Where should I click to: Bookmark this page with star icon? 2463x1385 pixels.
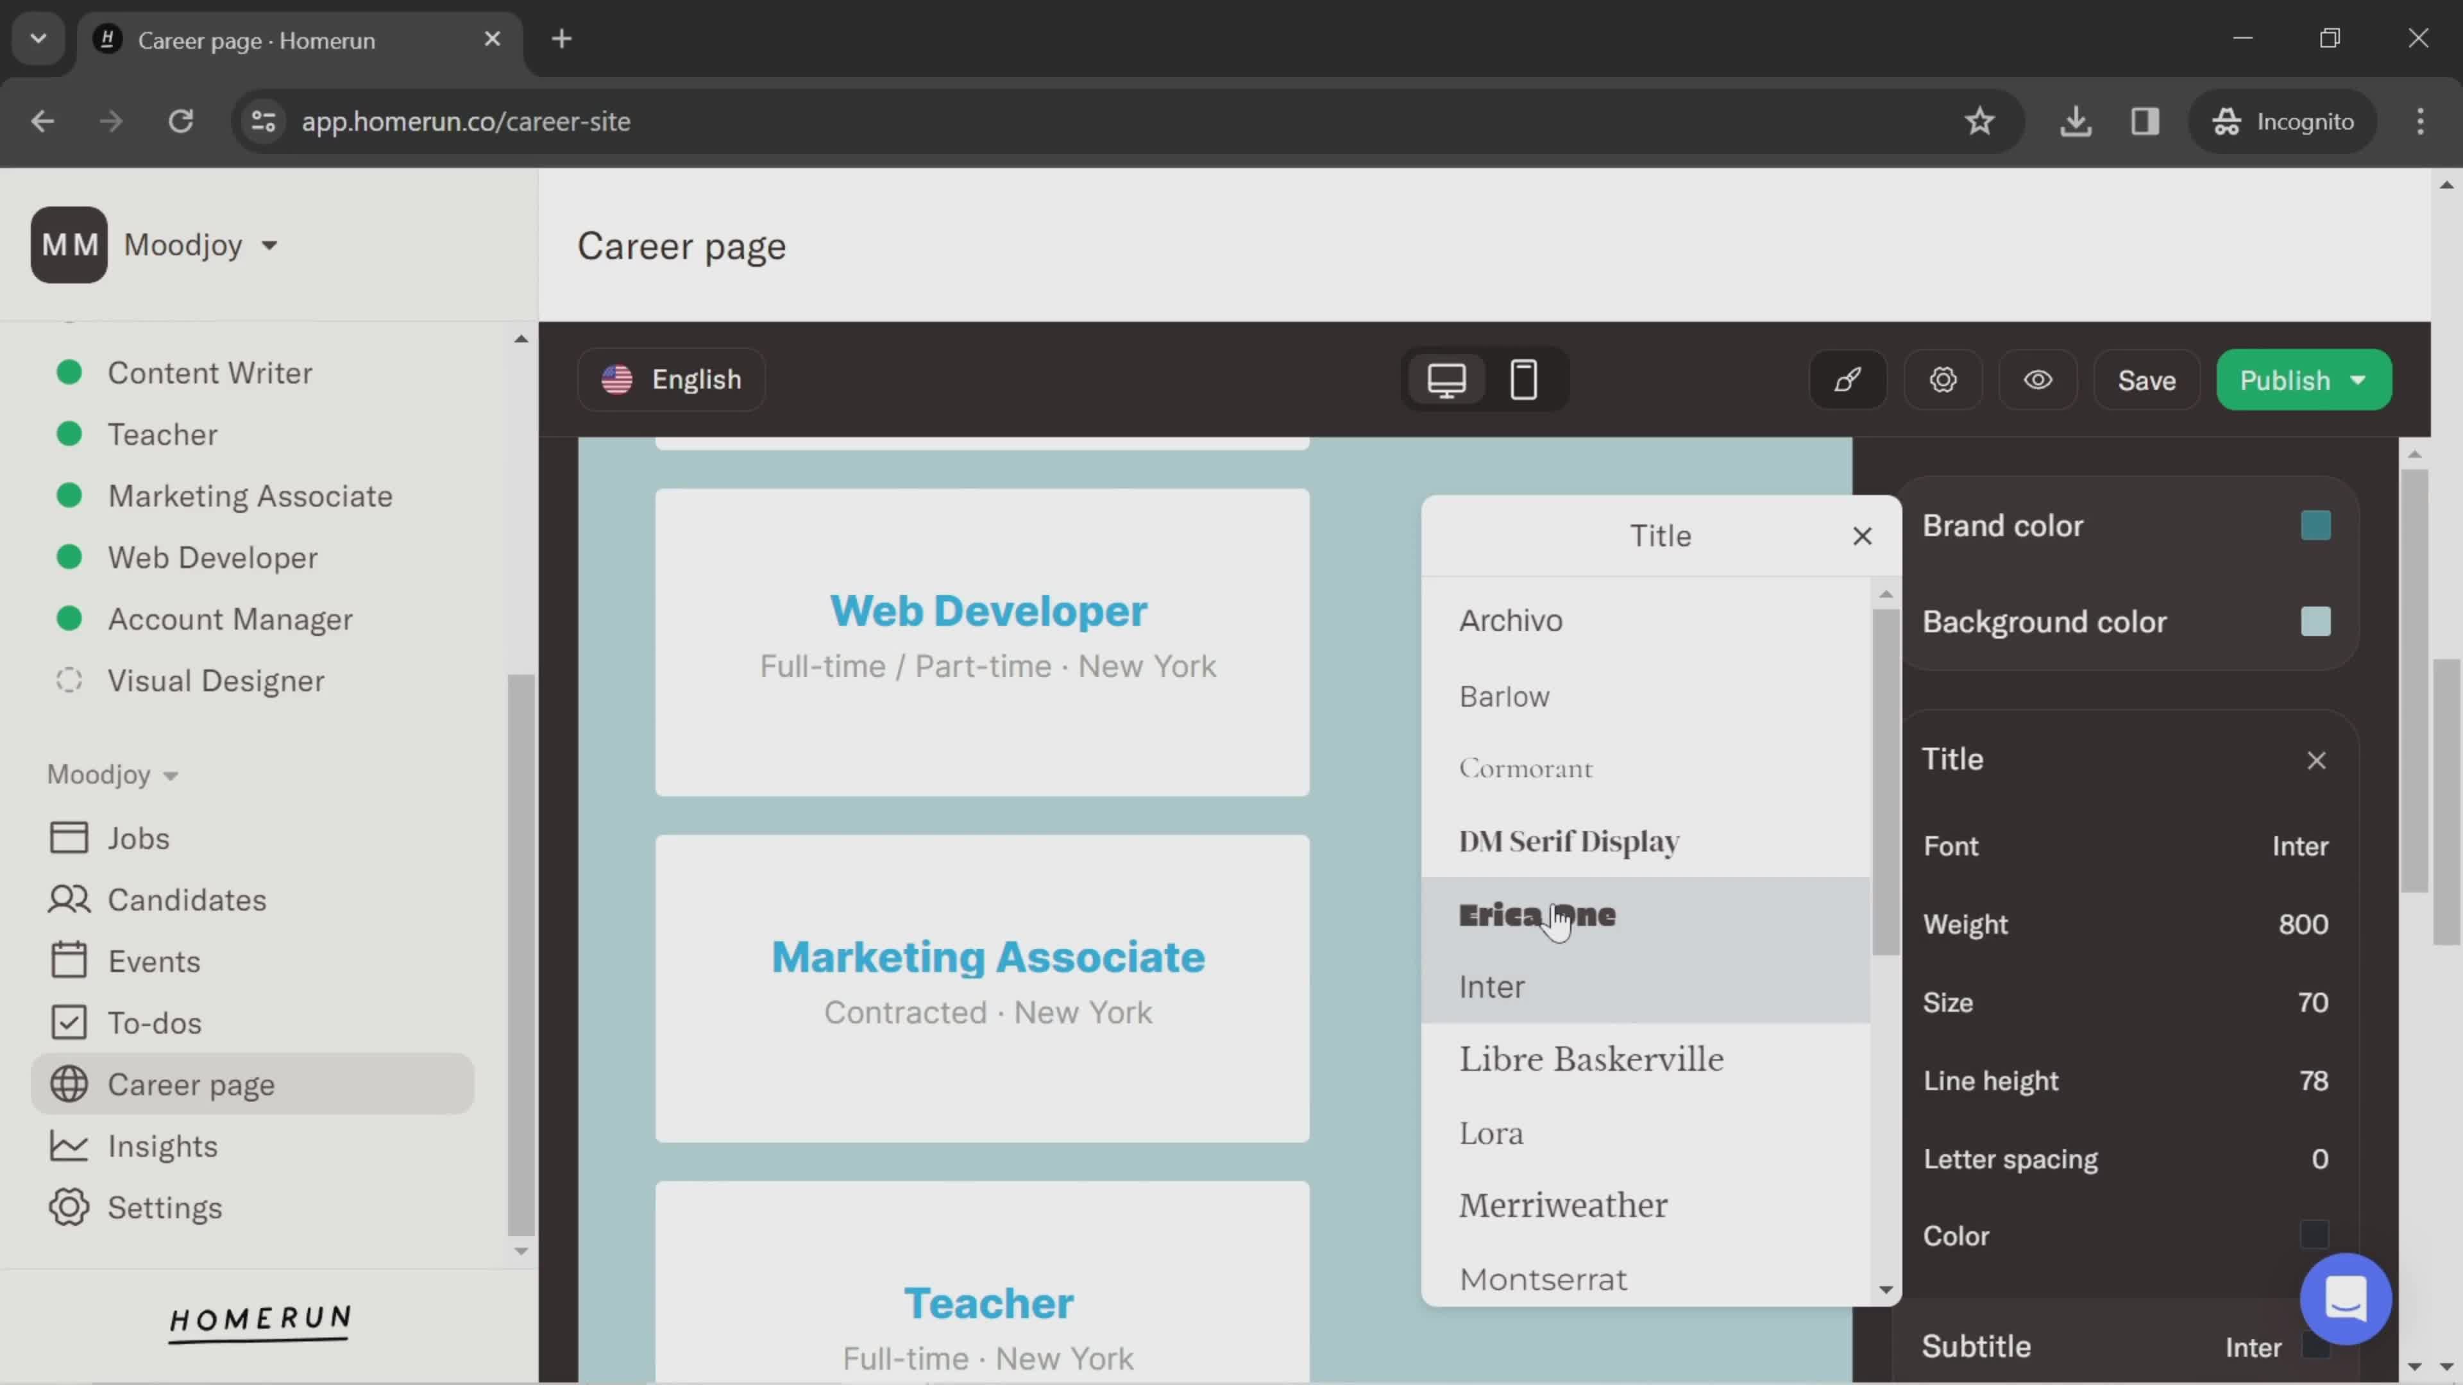point(1979,121)
